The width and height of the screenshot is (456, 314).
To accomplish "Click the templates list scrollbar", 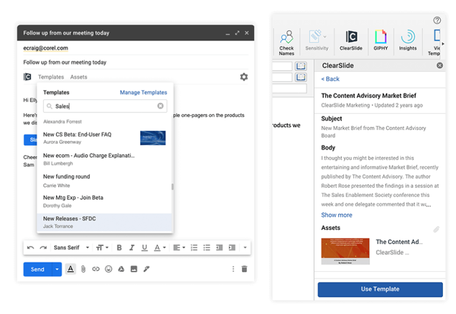I will [x=172, y=186].
